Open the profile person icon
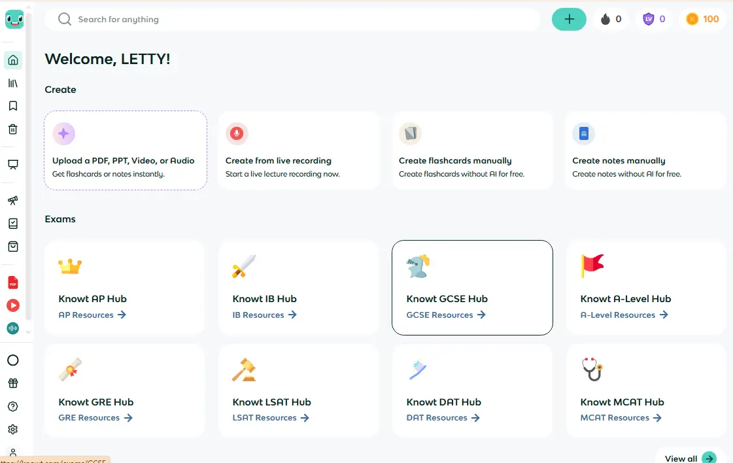 click(x=13, y=453)
